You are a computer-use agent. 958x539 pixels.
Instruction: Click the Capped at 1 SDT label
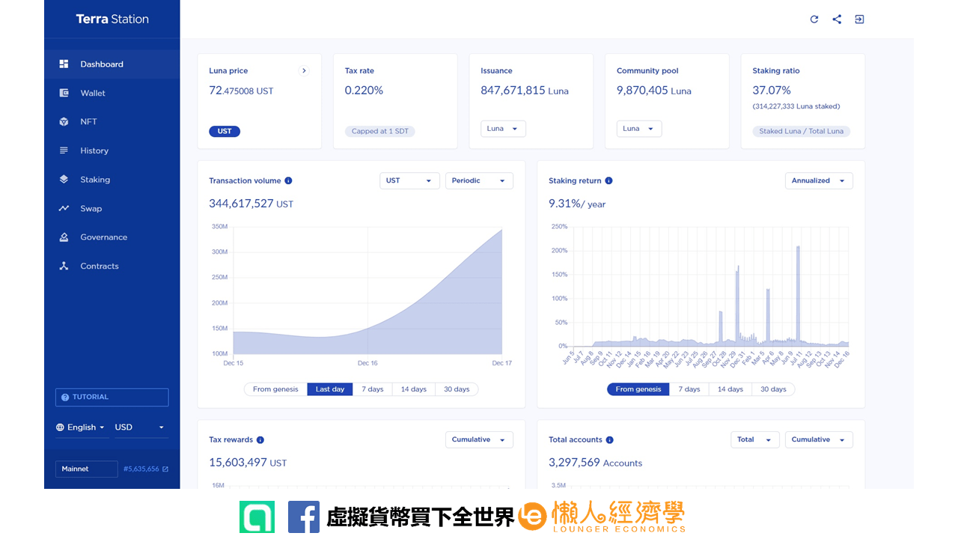[x=380, y=131]
